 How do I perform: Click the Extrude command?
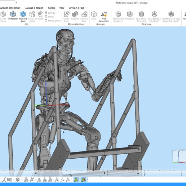tap(50, 13)
